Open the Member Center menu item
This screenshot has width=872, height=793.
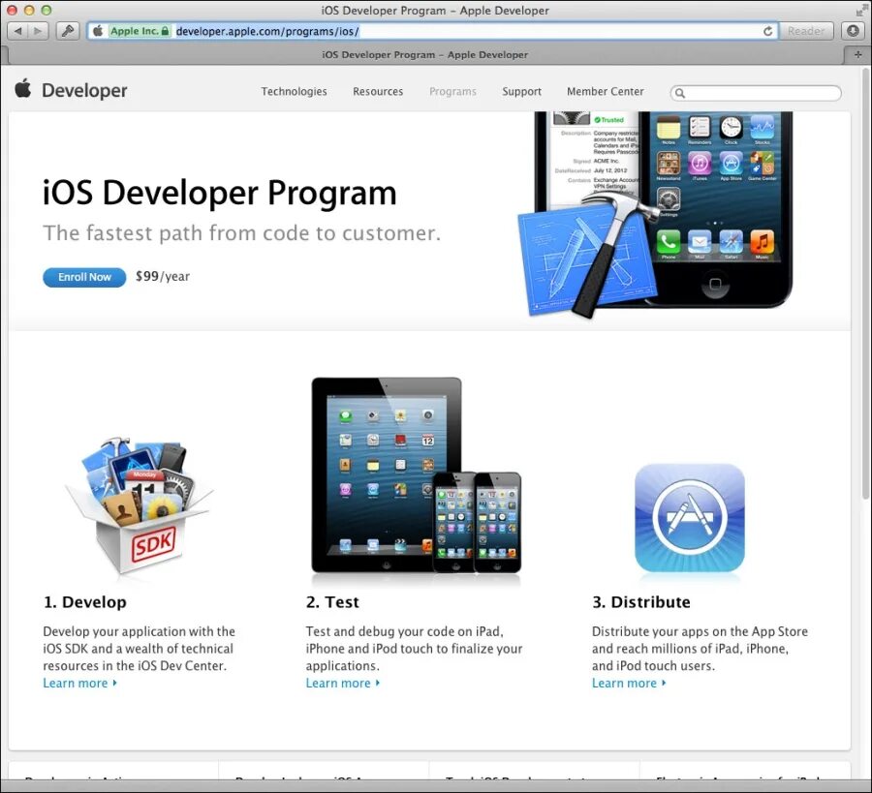(605, 91)
